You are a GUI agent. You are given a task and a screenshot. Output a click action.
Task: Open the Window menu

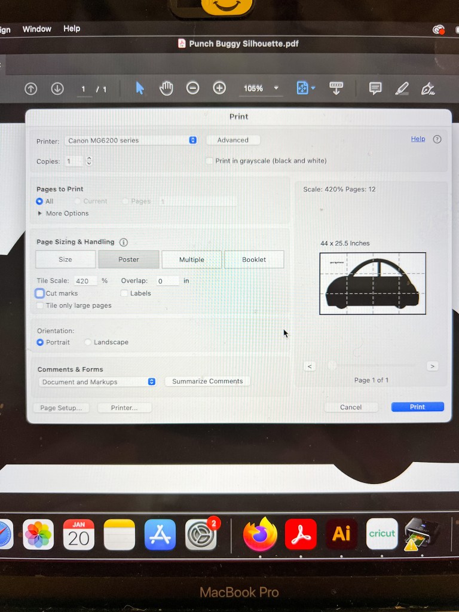click(36, 29)
